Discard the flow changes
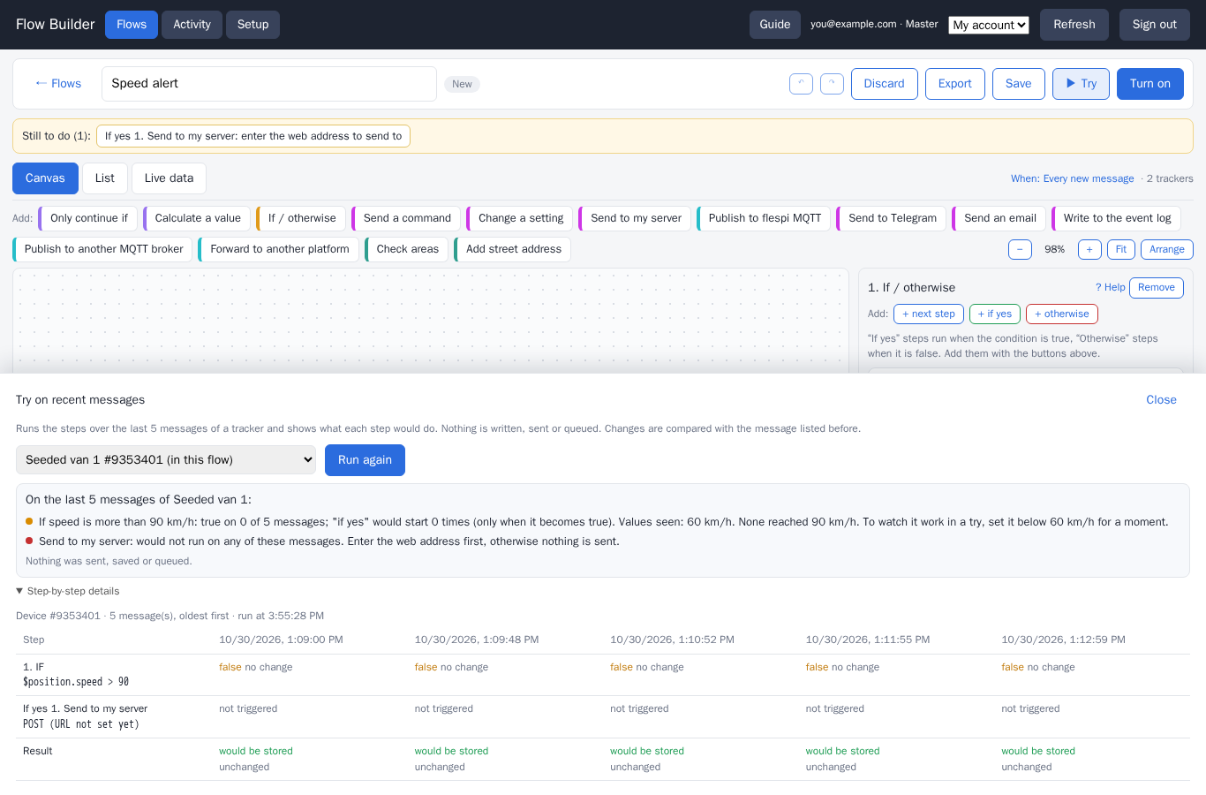Viewport: 1206px width, 795px height. point(885,84)
